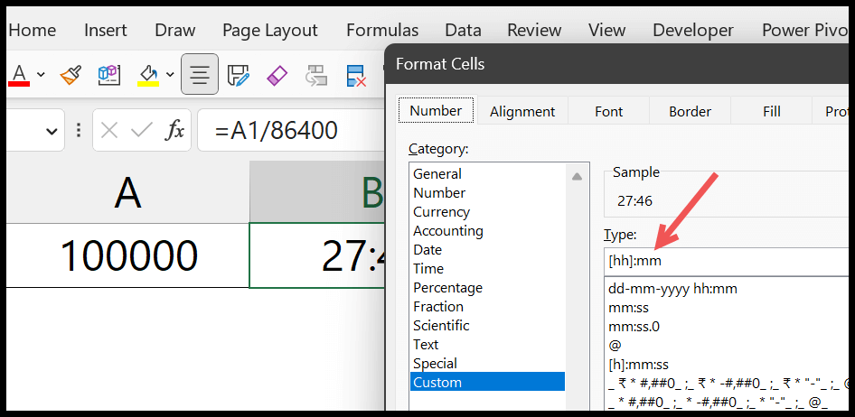Click the red font color icon
This screenshot has width=855, height=417.
coord(20,75)
